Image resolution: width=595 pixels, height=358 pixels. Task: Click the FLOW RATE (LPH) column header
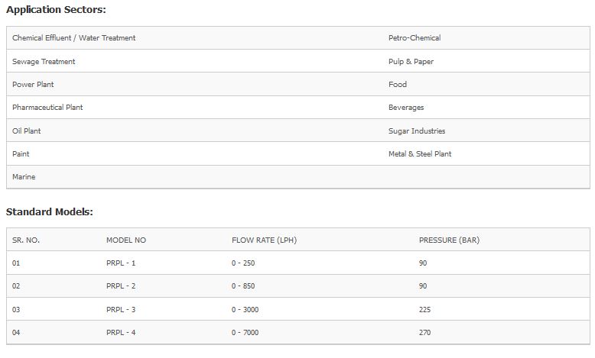tap(264, 240)
